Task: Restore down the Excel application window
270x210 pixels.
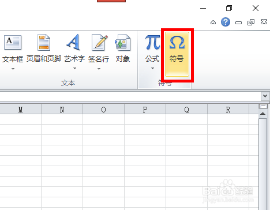Action: (x=229, y=8)
